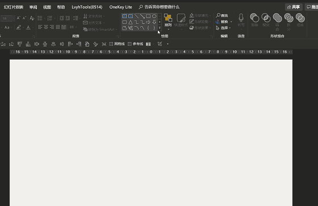Open the OneKey Lite tab

120,7
